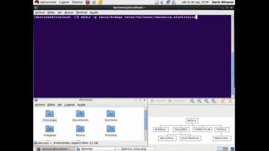Click the SERVICIOS box in the diagram
Viewport: 269px width, 151px height.
point(222,138)
